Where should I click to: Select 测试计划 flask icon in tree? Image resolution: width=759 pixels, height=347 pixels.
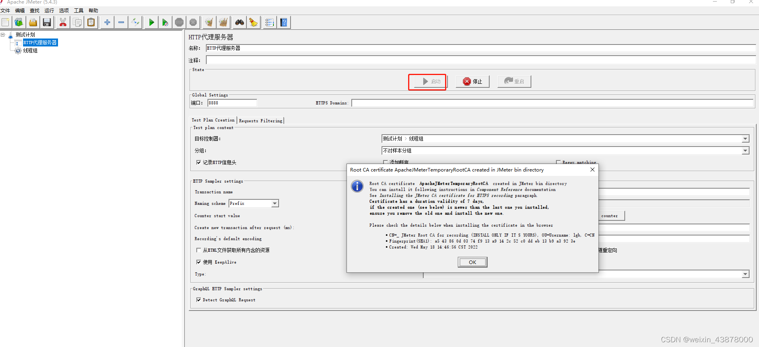(x=11, y=35)
